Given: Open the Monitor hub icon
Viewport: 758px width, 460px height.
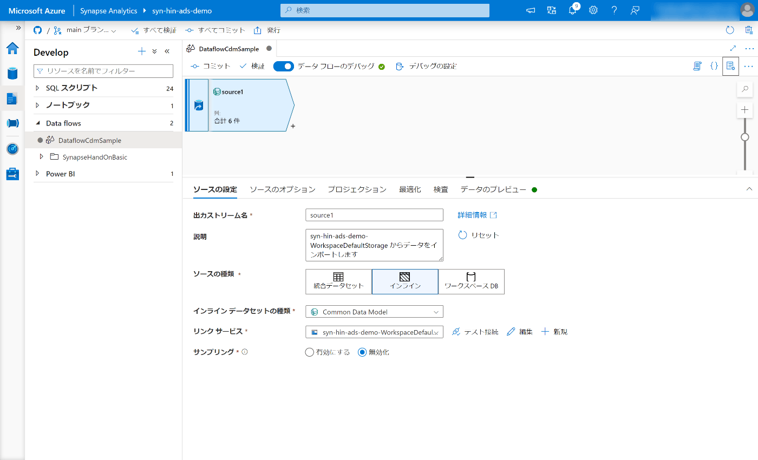Looking at the screenshot, I should click(x=12, y=149).
